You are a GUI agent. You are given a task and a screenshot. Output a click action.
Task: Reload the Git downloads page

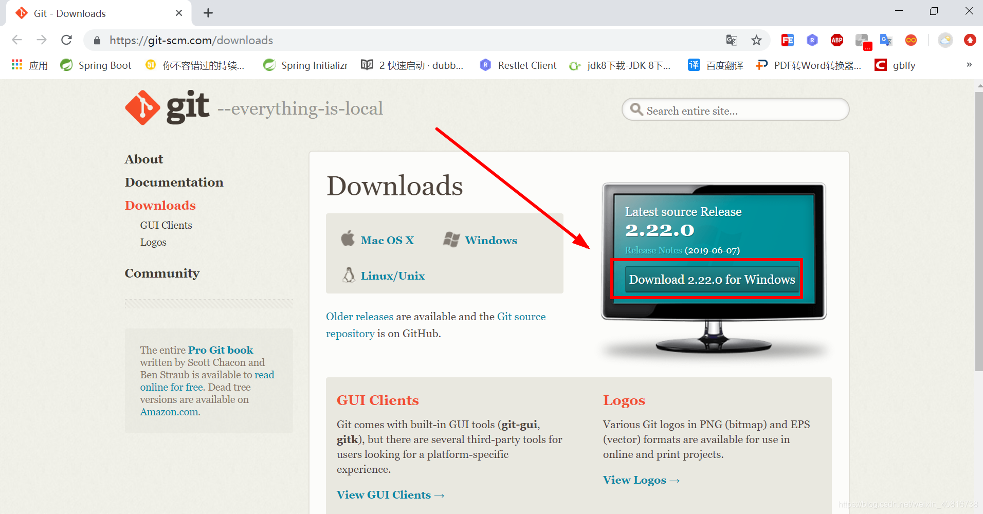(66, 40)
